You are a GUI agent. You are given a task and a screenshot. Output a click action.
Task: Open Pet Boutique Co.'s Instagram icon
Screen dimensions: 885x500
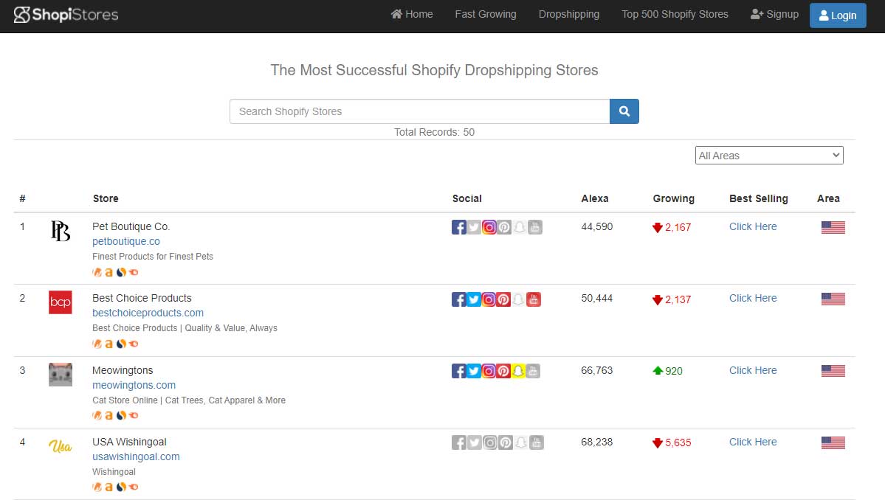[x=489, y=227]
